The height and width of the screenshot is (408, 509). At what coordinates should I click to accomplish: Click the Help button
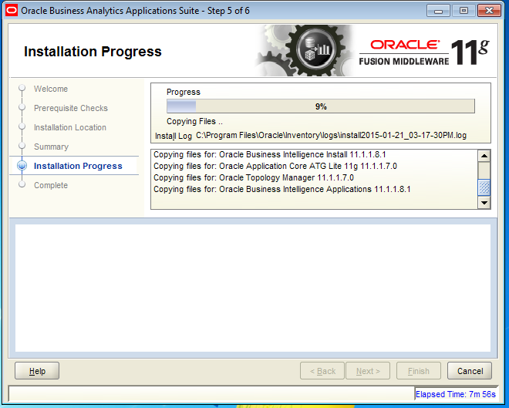click(37, 371)
